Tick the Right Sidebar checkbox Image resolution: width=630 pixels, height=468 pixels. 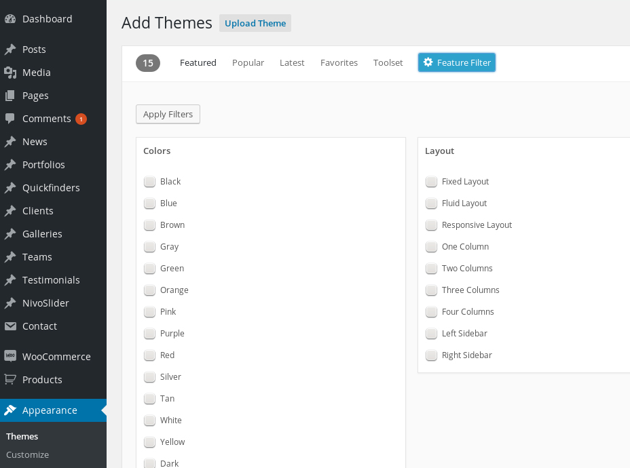click(431, 355)
